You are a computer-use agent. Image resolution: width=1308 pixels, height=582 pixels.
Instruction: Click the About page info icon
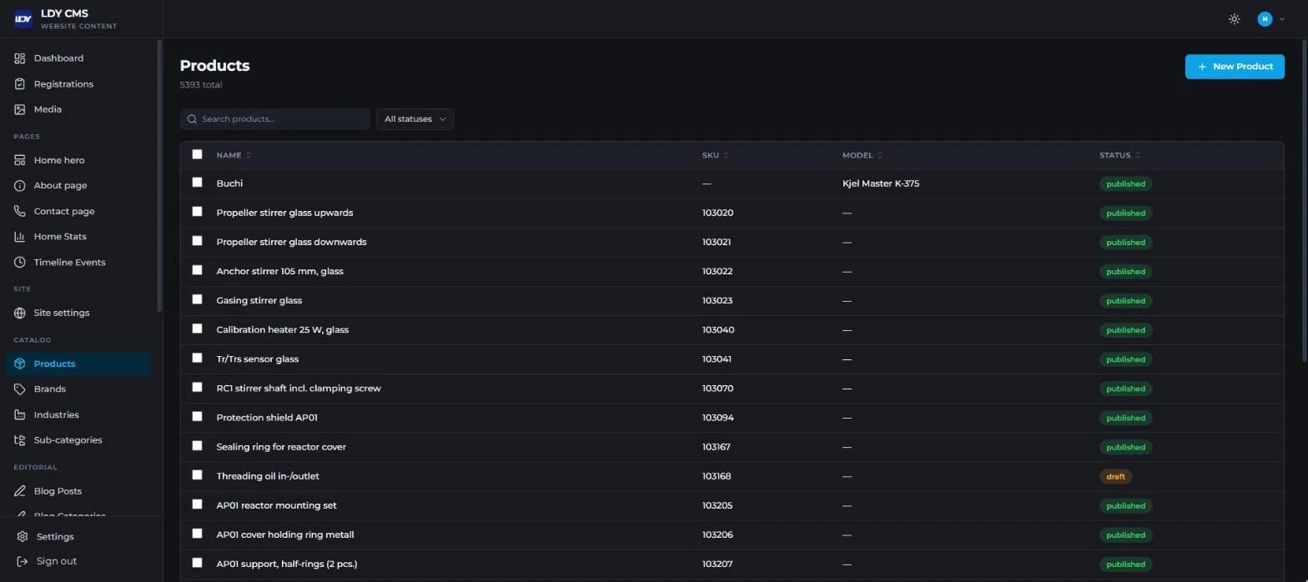tap(20, 186)
